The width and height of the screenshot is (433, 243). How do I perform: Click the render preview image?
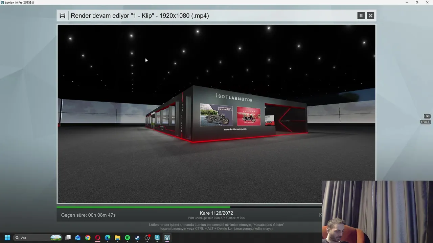216,114
